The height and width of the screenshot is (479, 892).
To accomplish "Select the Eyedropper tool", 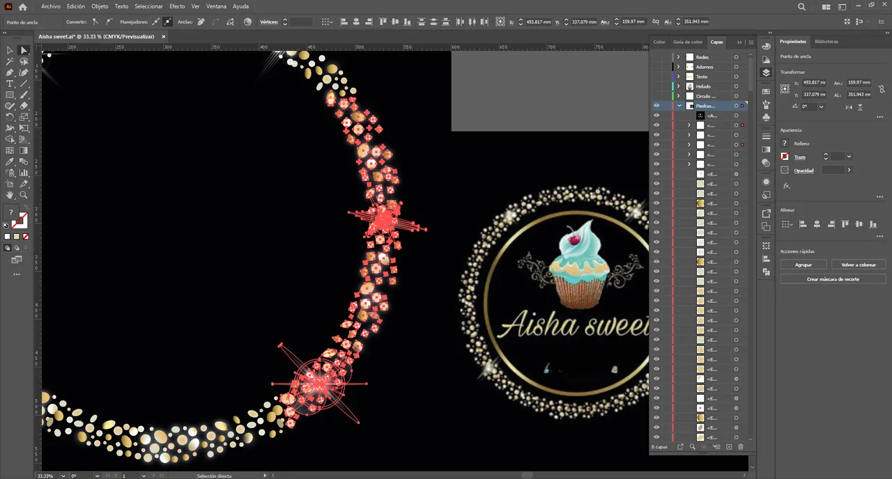I will pos(10,162).
